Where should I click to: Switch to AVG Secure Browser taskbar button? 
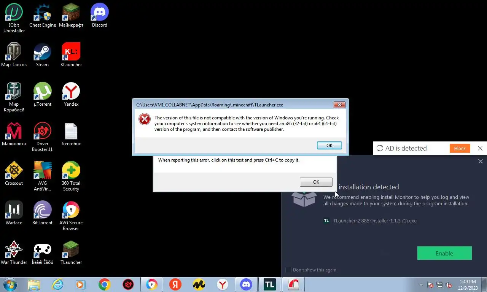tap(152, 284)
